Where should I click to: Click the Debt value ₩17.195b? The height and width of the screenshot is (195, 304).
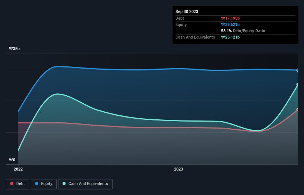pos(230,18)
